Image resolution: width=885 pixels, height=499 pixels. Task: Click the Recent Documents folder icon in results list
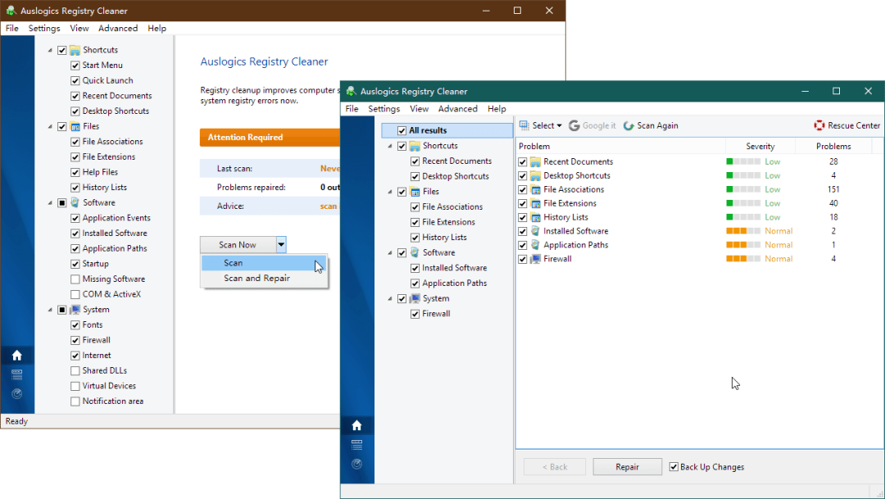(x=535, y=161)
